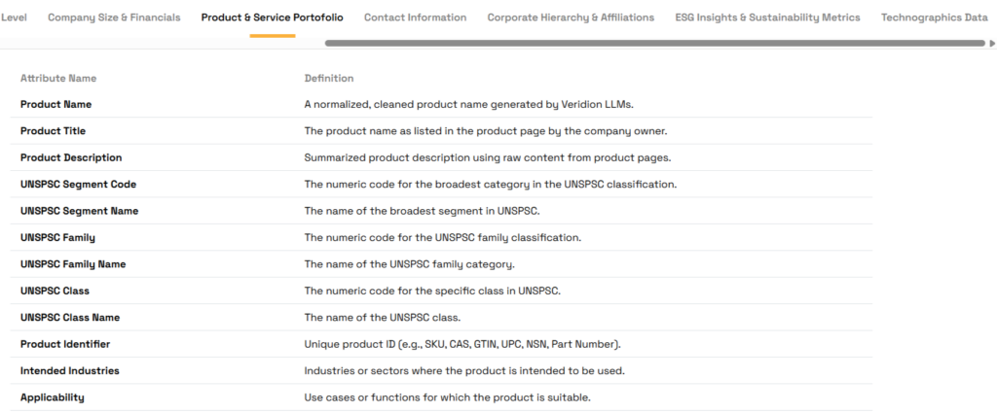The height and width of the screenshot is (413, 997).
Task: Select the Product & Service Portofolio tab
Action: click(272, 17)
